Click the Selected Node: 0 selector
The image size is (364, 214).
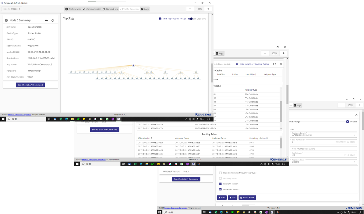[x=12, y=9]
